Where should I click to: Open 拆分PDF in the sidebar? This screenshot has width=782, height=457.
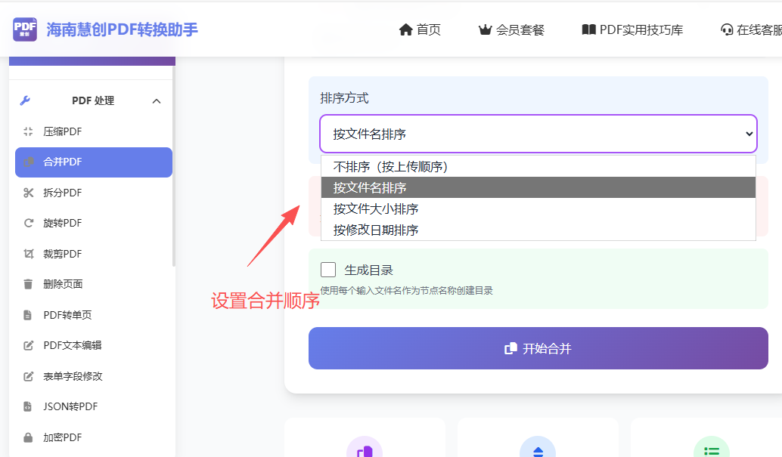(93, 193)
